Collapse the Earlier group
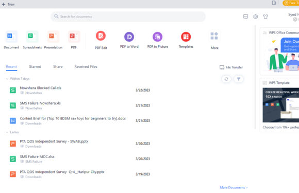This screenshot has width=299, height=193. 7,132
